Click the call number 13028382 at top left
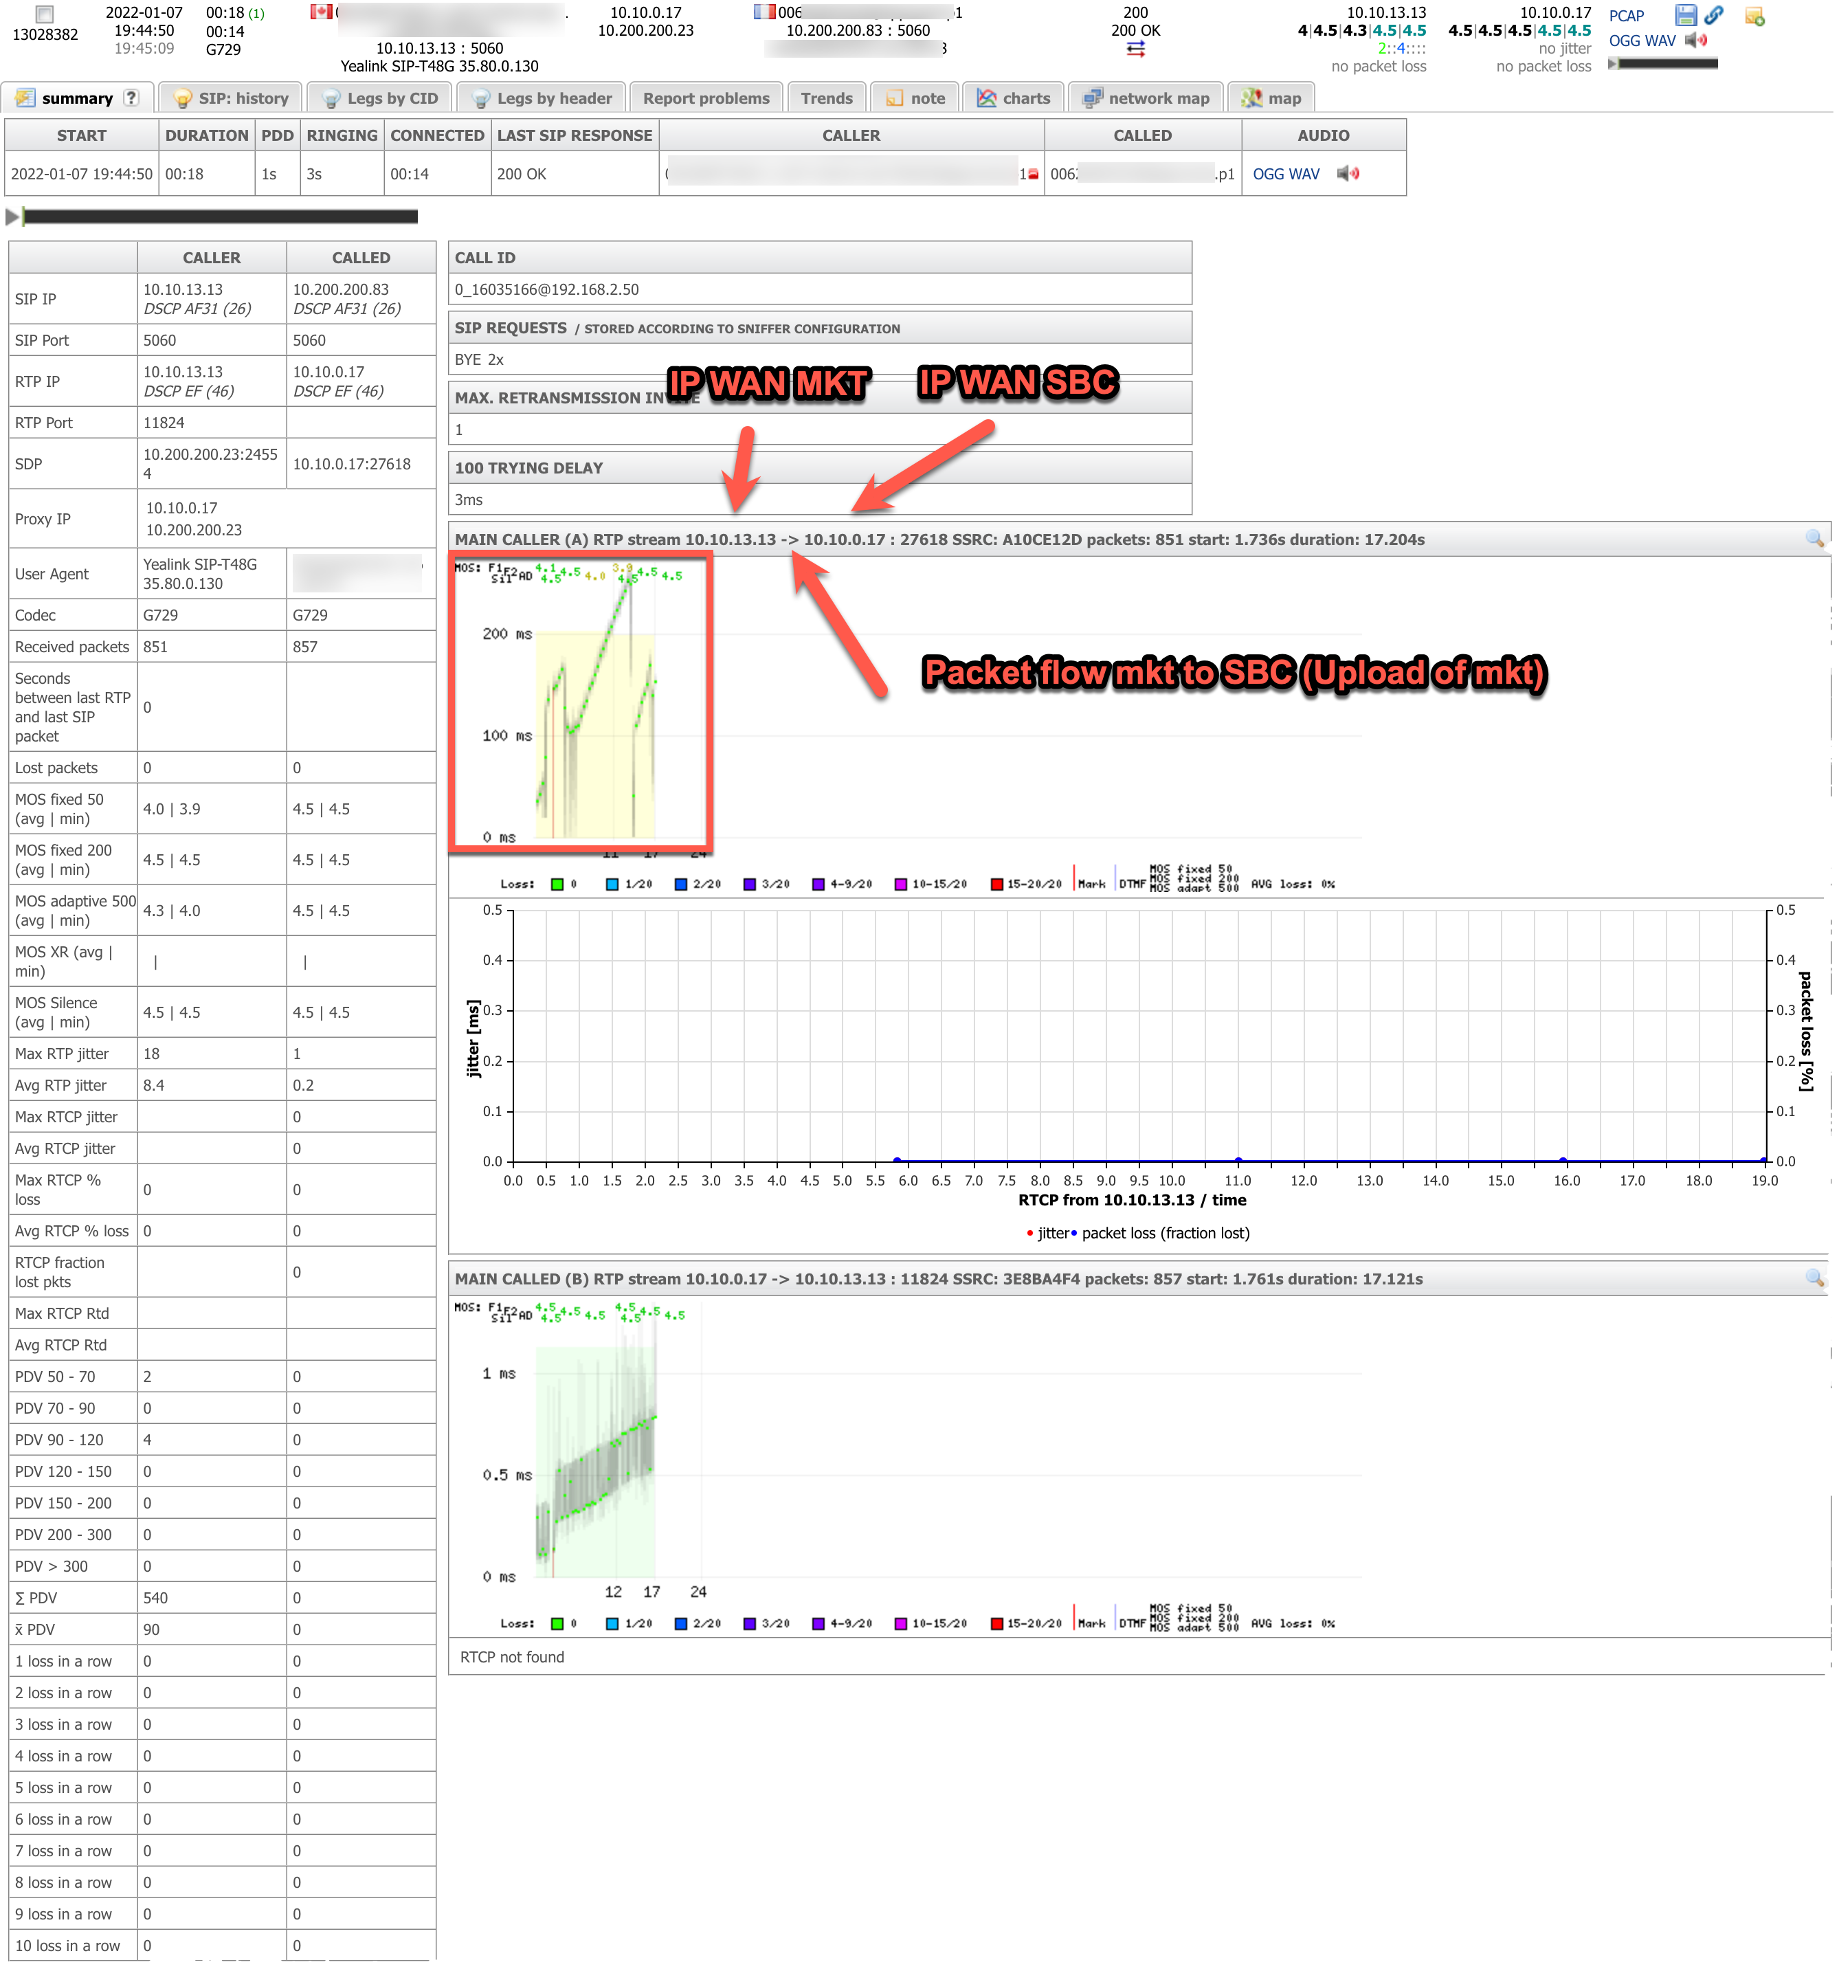Screen dimensions: 1839x1971 45,34
